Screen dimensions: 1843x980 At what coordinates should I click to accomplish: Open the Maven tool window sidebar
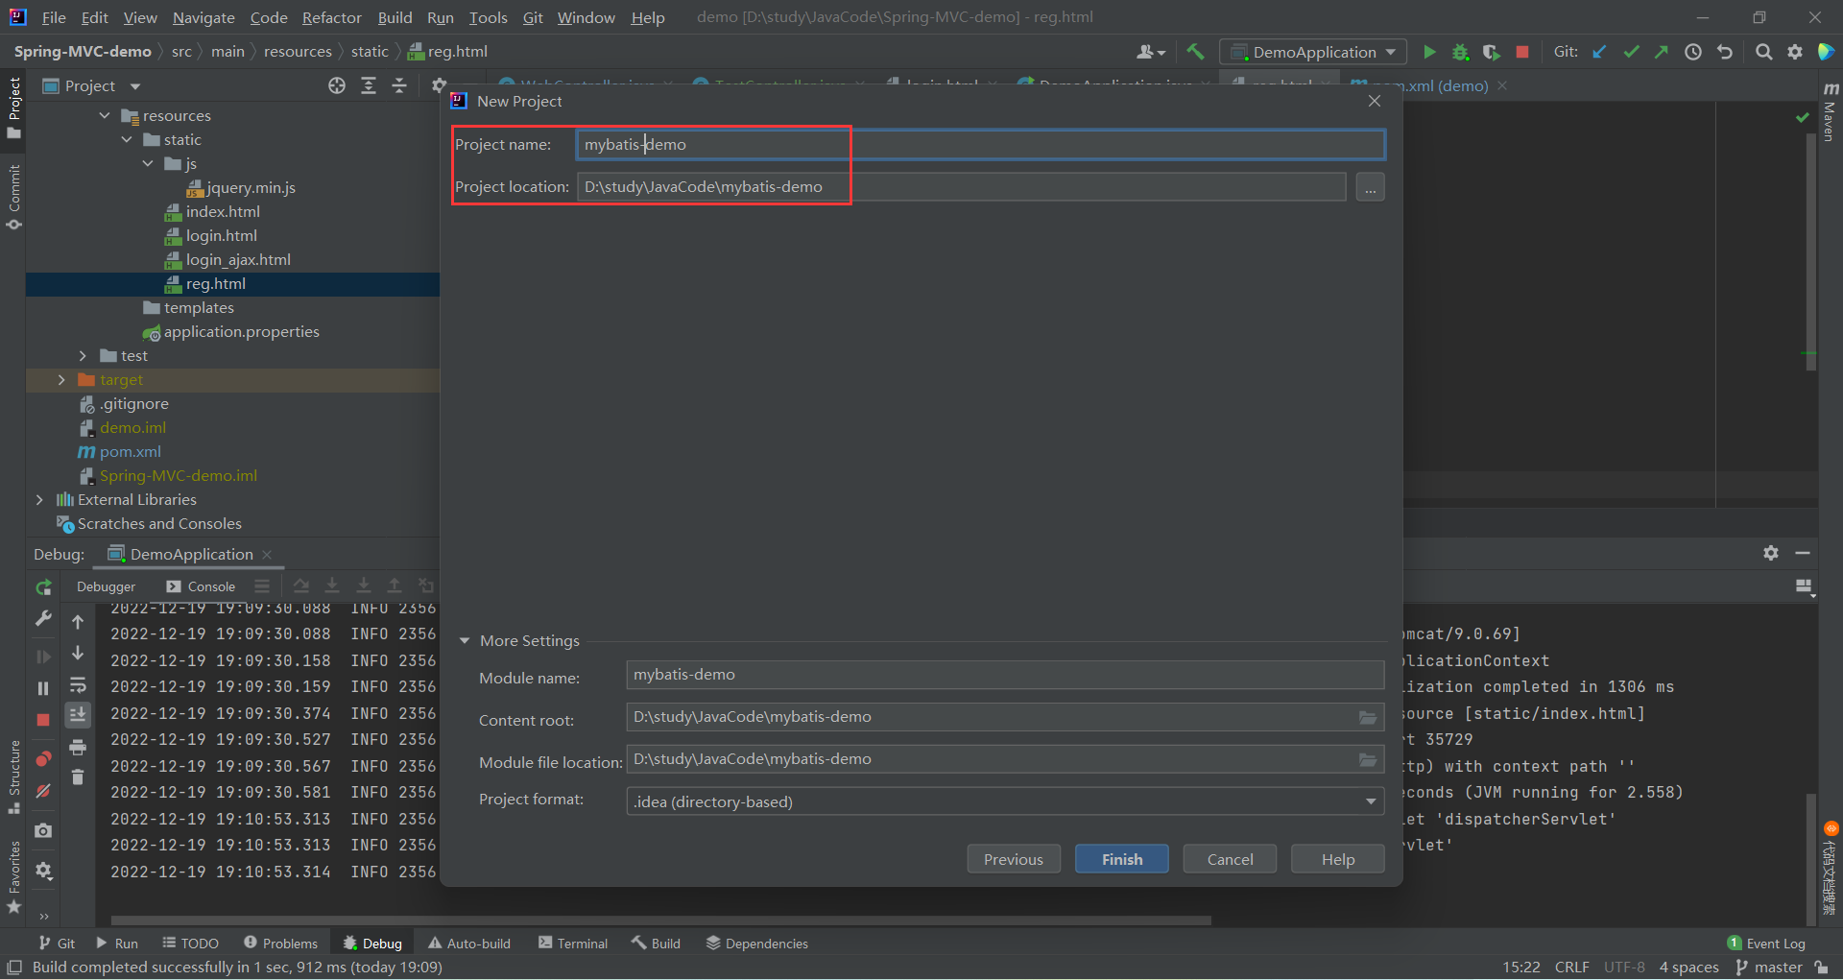(1830, 113)
